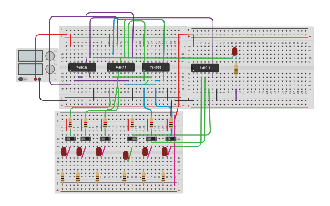Select the rightmost bottom-row resistor on the lower breadboard
The image size is (330, 206).
coord(163,177)
